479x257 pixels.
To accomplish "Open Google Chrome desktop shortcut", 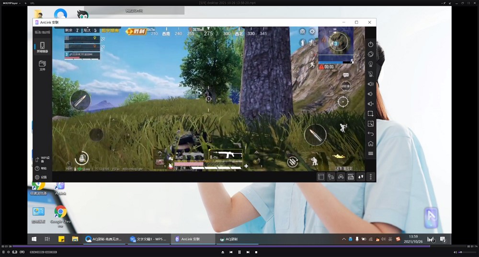I will click(x=60, y=216).
